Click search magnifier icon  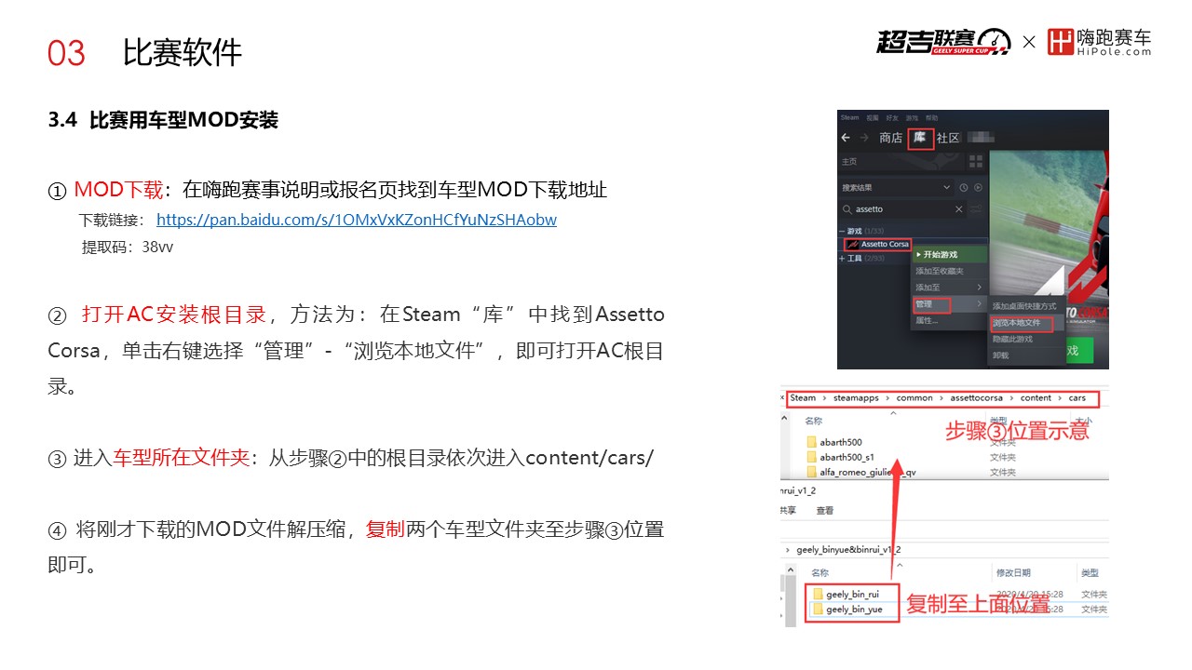coord(847,209)
